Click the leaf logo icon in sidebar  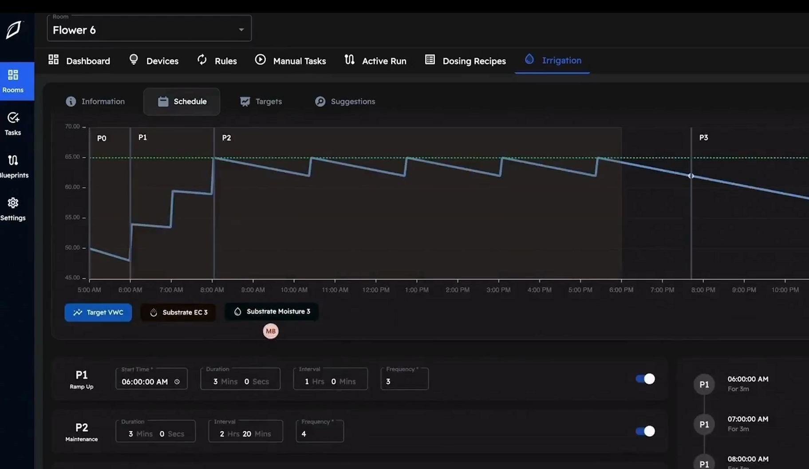[x=14, y=30]
